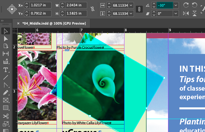Open rotation angle dropdown
This screenshot has height=132, width=205.
click(x=176, y=5)
